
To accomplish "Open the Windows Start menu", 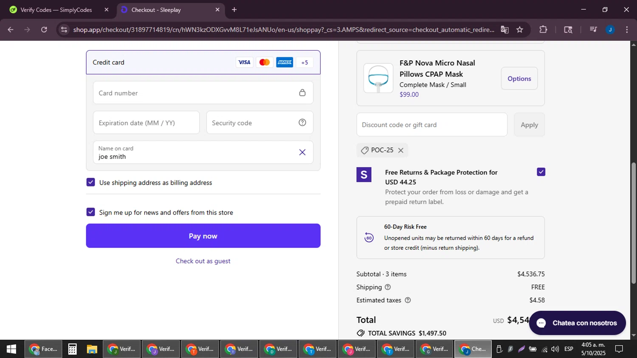I will click(11, 349).
